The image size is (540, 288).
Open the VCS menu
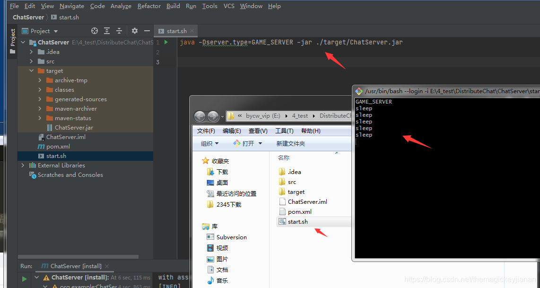pyautogui.click(x=229, y=6)
